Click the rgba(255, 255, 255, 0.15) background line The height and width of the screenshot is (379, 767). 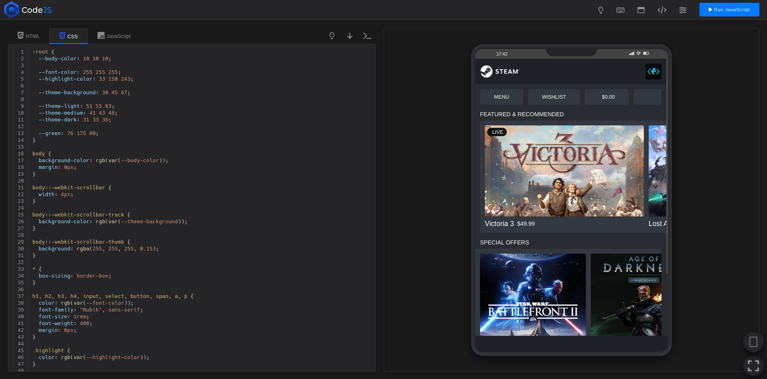coord(99,249)
